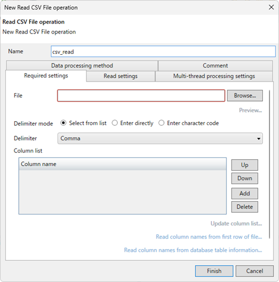Open Multi-thread processing settings tab
The image size is (279, 282).
click(x=214, y=76)
